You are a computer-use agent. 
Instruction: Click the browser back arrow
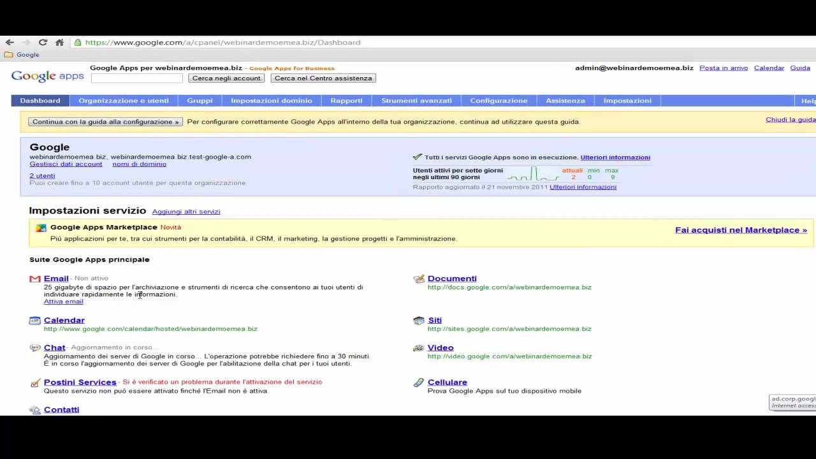[10, 43]
